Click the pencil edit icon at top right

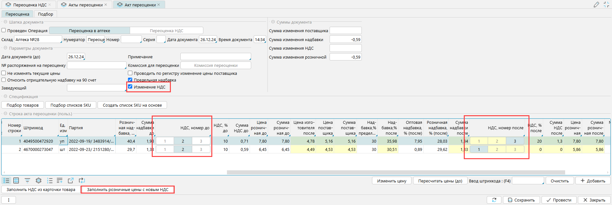[596, 4]
